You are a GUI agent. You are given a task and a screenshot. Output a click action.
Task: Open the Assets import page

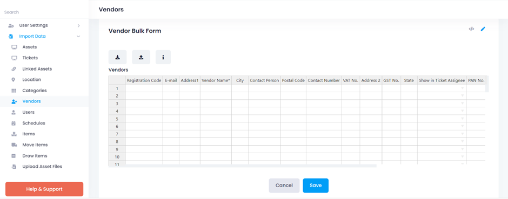(x=30, y=47)
